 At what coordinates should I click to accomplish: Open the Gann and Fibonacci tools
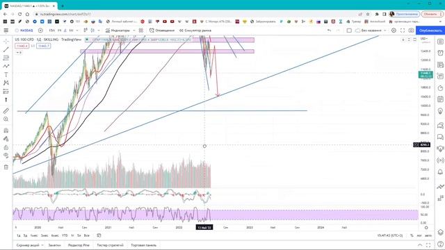click(6, 58)
